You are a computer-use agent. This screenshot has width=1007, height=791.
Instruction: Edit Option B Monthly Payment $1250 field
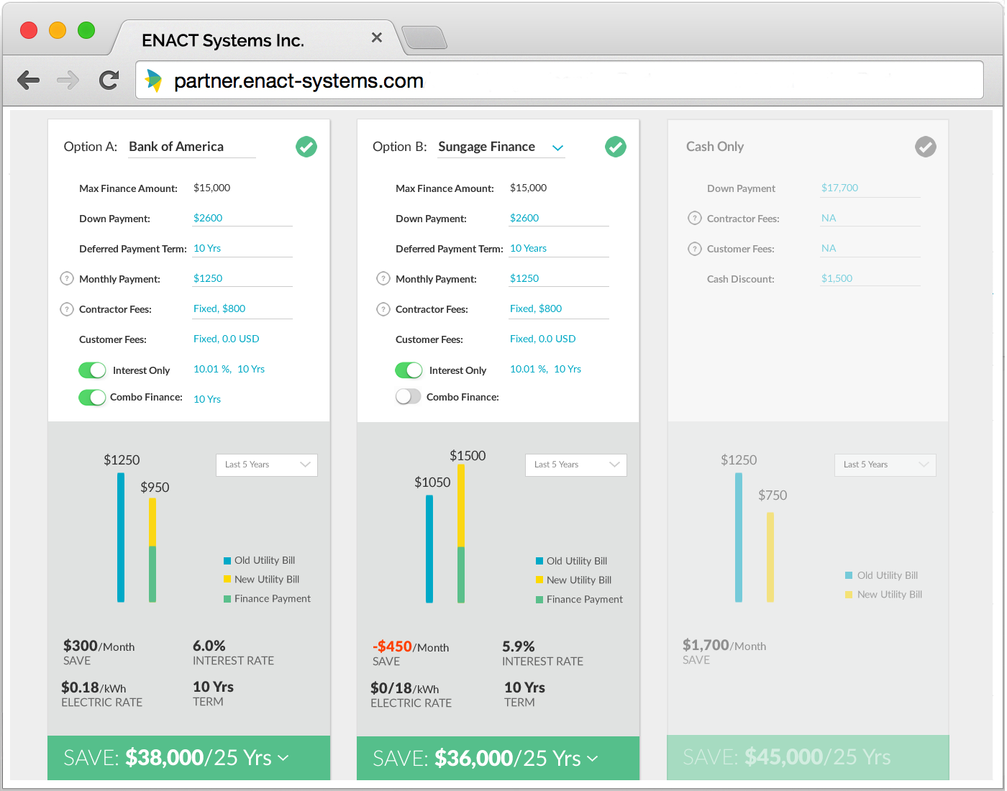click(x=559, y=278)
